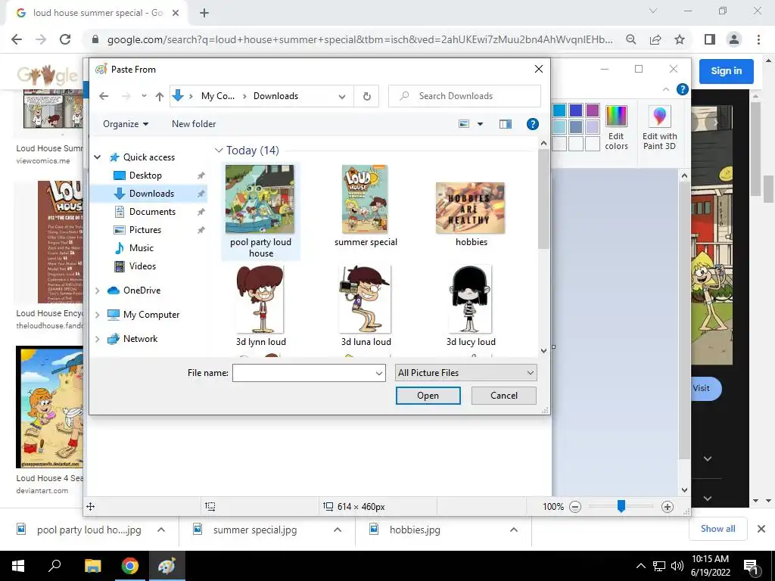Open Paint help icon
This screenshot has height=581, width=775.
683,89
